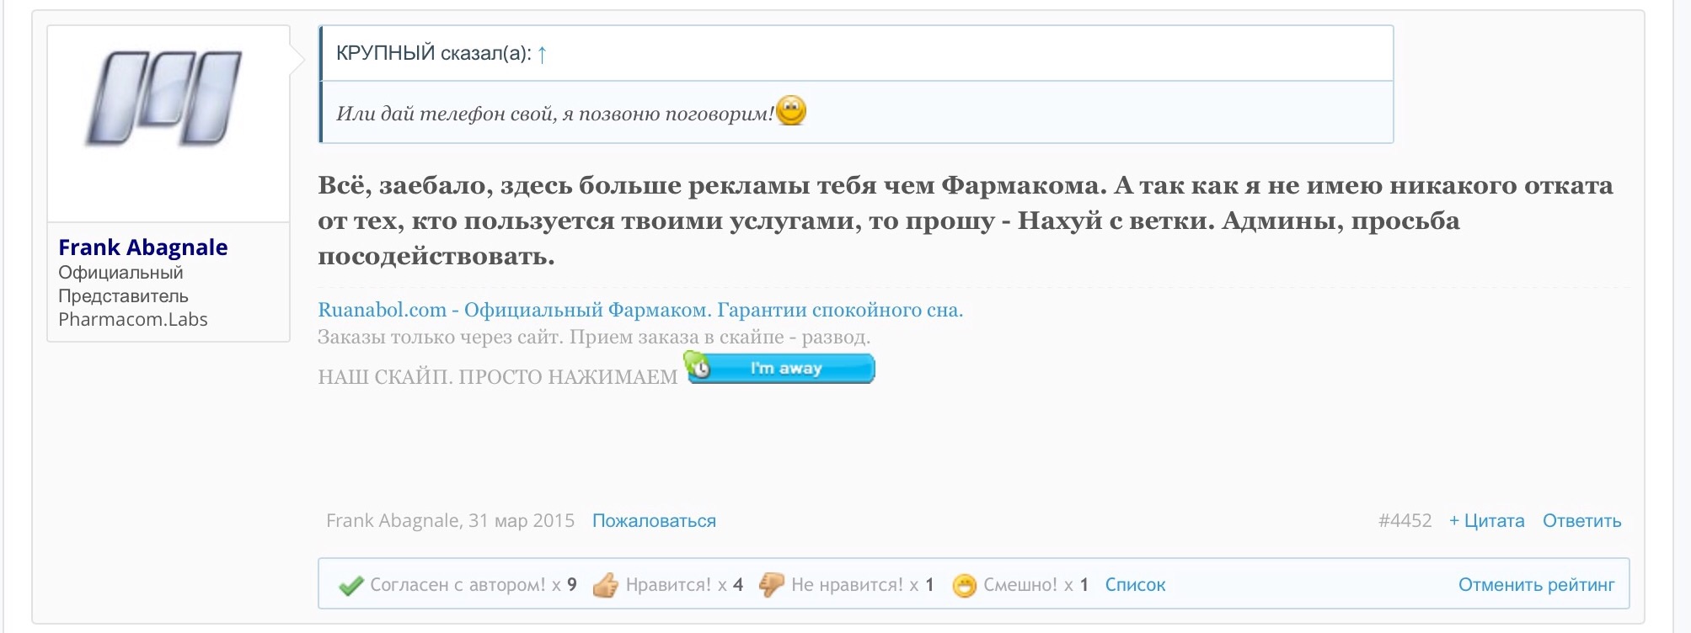
Task: Open Frank Abagnale's avatar image
Action: (x=165, y=98)
